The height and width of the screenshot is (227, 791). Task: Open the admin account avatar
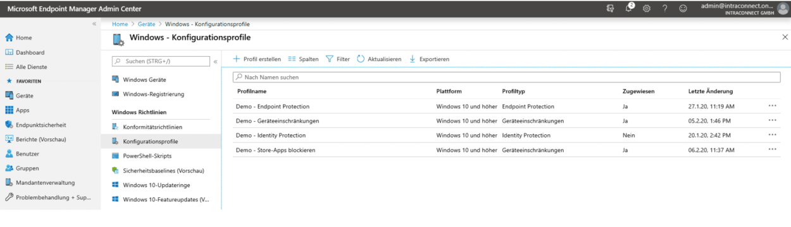783,8
